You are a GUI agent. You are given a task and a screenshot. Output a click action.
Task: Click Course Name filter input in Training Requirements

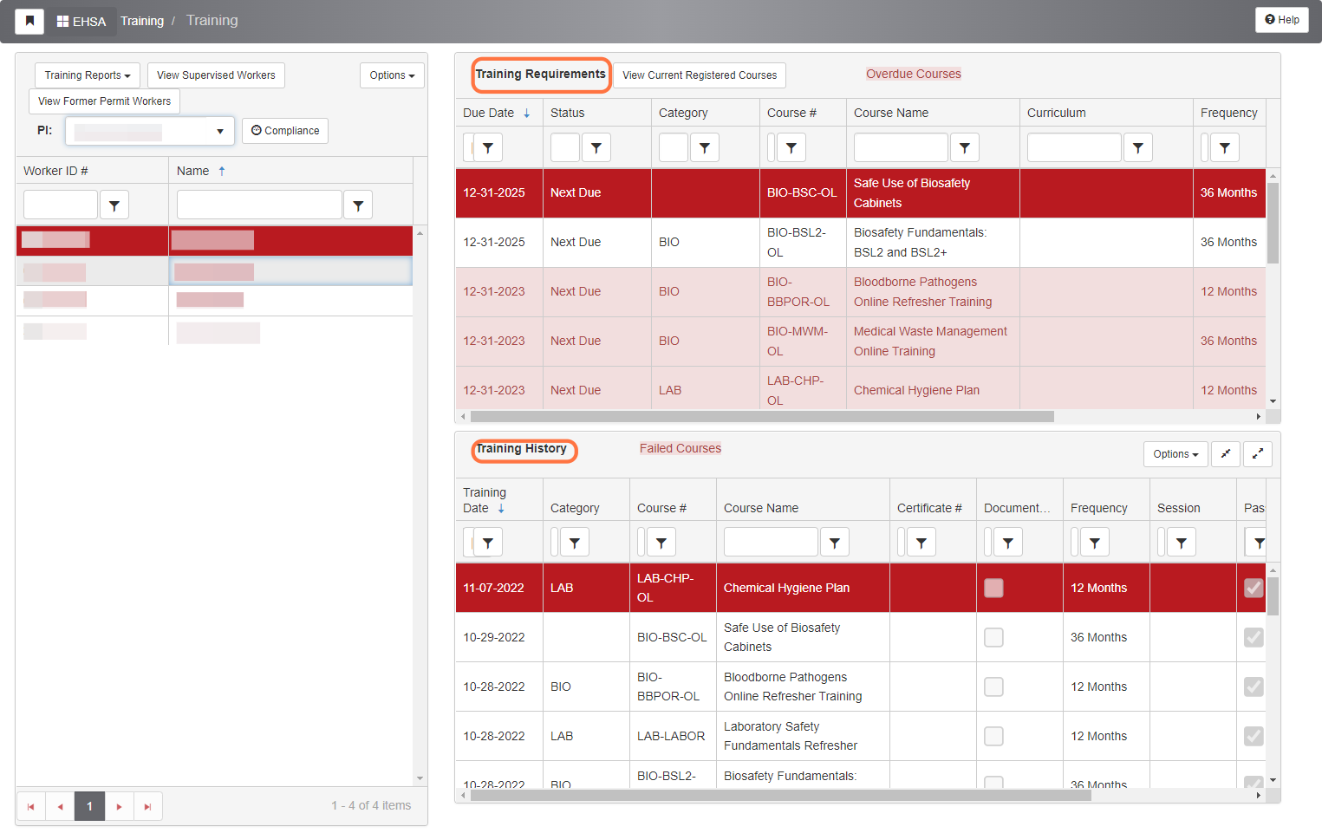(901, 148)
